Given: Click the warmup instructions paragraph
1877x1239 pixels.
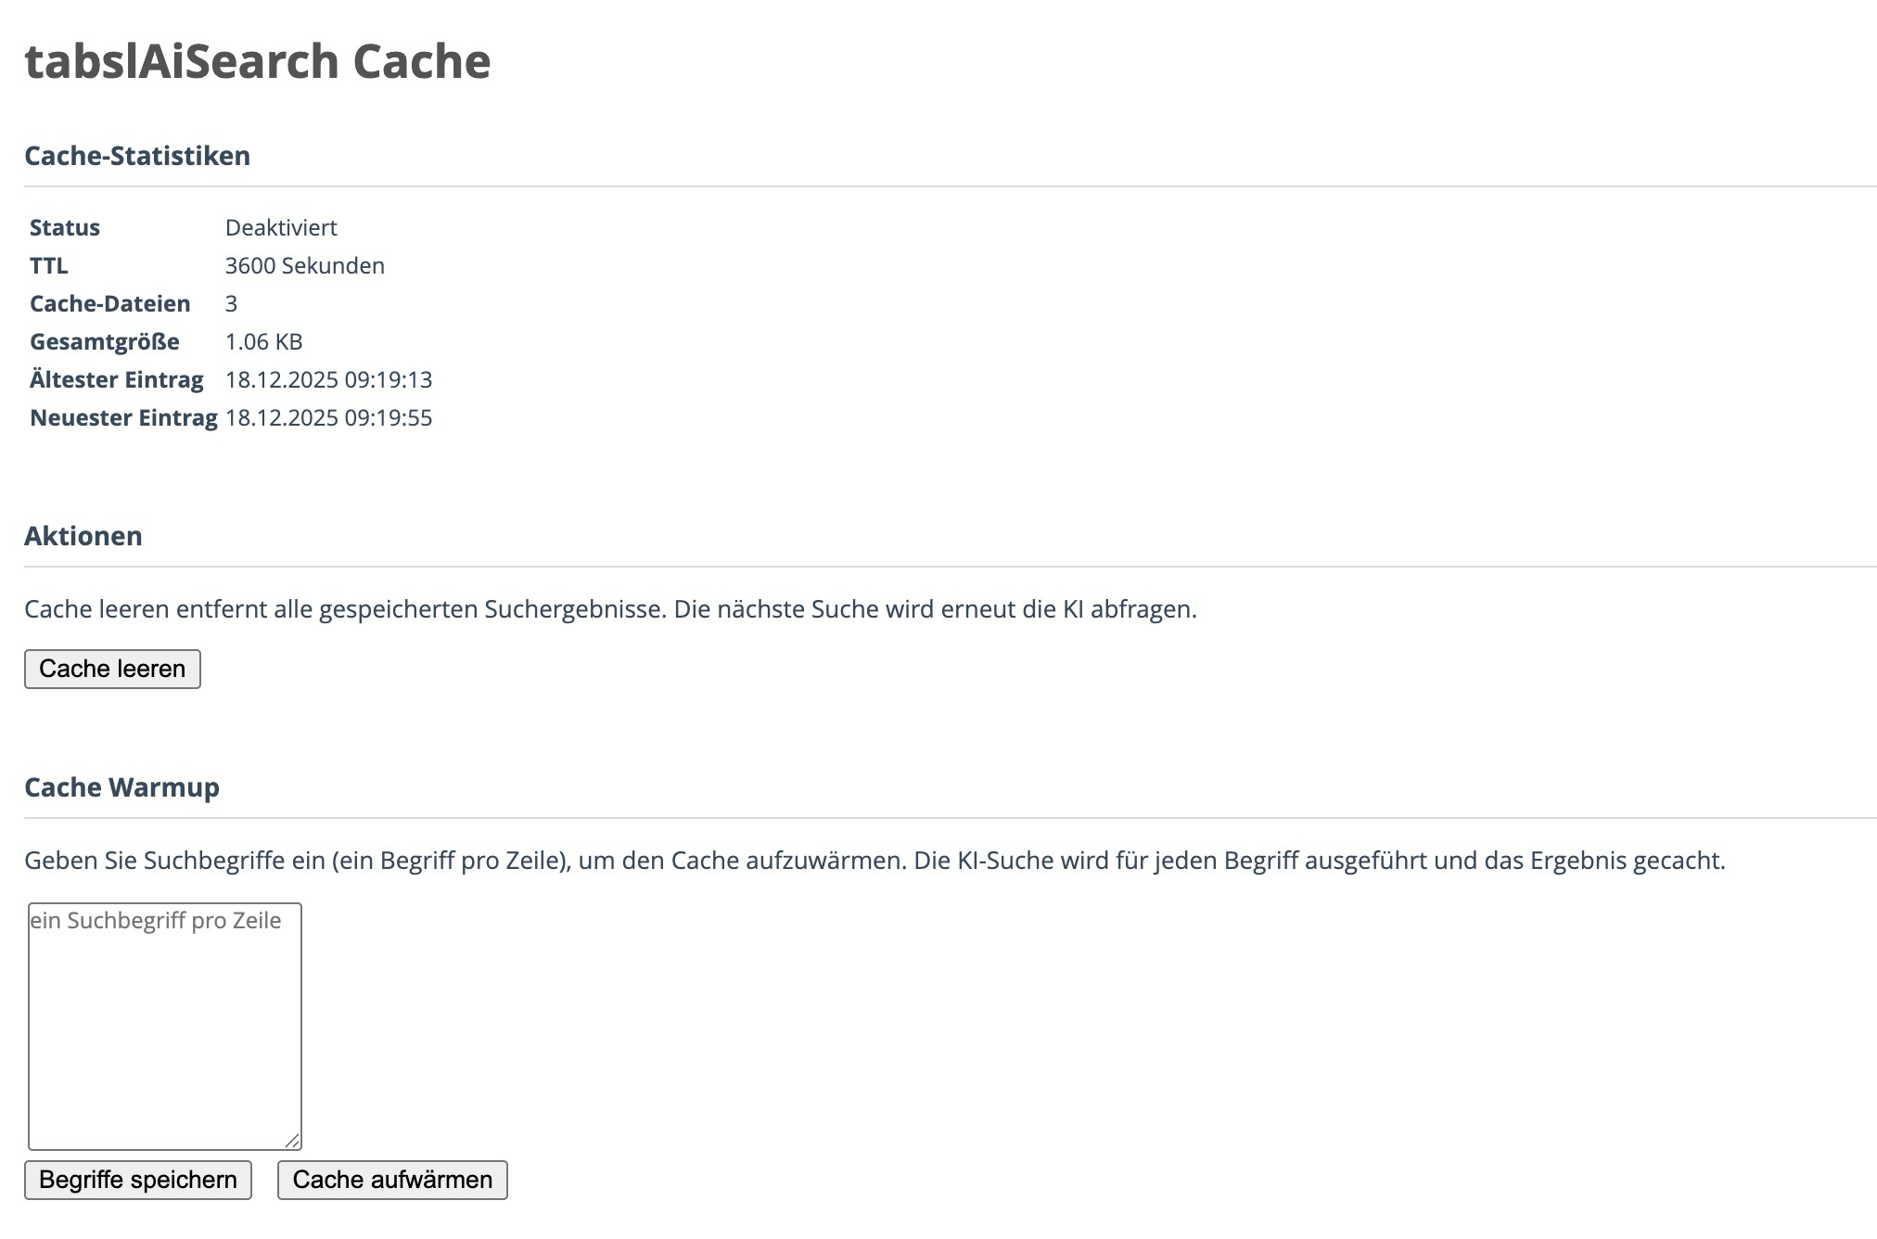Looking at the screenshot, I should pos(875,861).
